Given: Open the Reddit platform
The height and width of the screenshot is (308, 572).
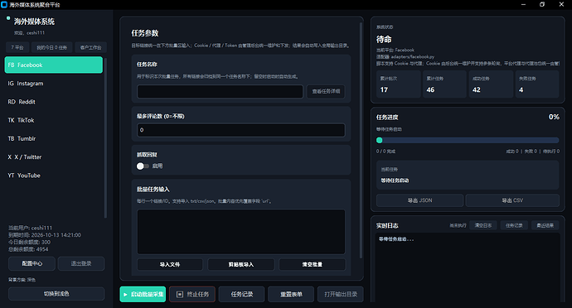Looking at the screenshot, I should (x=54, y=102).
